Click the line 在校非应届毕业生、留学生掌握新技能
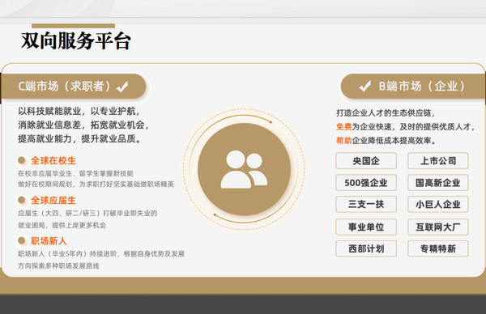The image size is (486, 314). pyautogui.click(x=75, y=173)
